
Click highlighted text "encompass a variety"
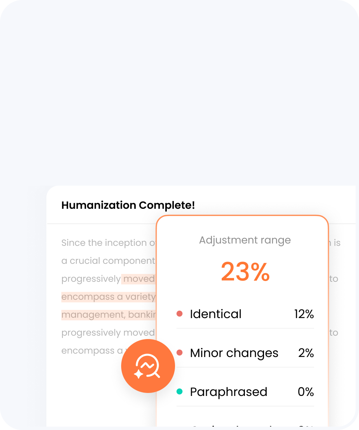coord(108,297)
